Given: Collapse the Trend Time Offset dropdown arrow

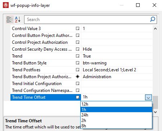Looking at the screenshot, I should (x=148, y=97).
